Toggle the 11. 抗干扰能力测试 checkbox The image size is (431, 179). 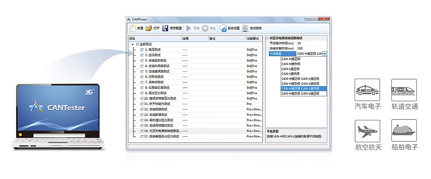[x=142, y=104]
